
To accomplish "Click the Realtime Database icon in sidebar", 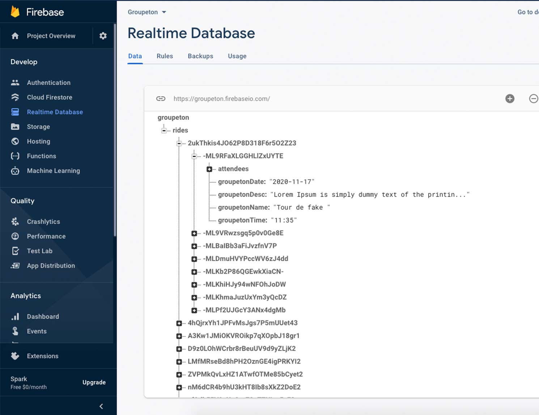I will (x=15, y=112).
